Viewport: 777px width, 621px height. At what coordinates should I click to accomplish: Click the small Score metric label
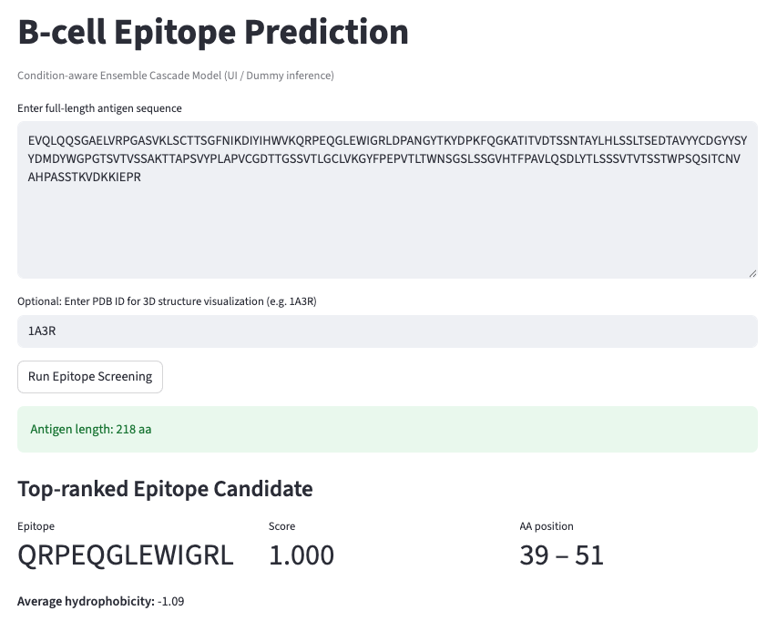point(282,526)
